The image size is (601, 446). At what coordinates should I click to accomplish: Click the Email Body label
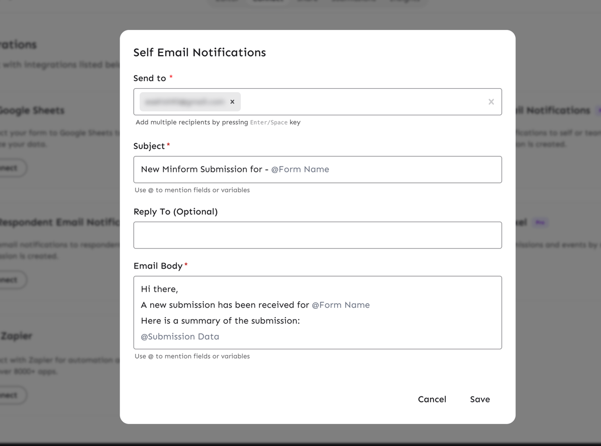coord(158,266)
